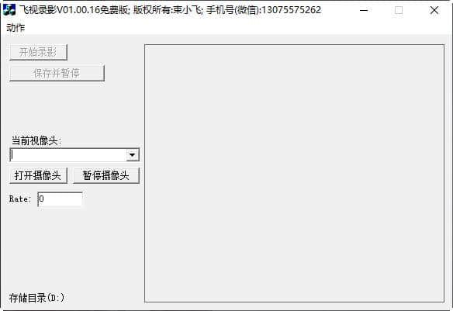
Task: Click the empty area below 保存并暂停
Action: point(72,107)
